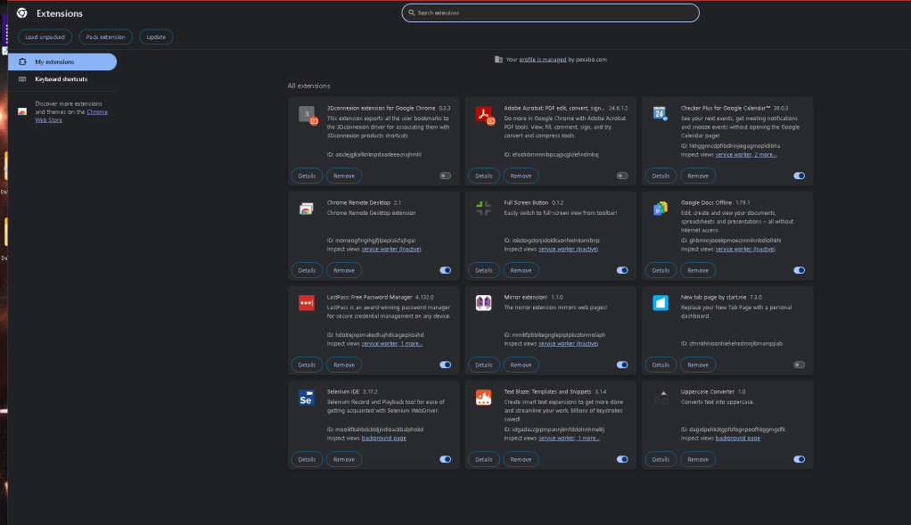Image resolution: width=911 pixels, height=525 pixels.
Task: Open Details for Checker Plus extension
Action: pos(661,176)
